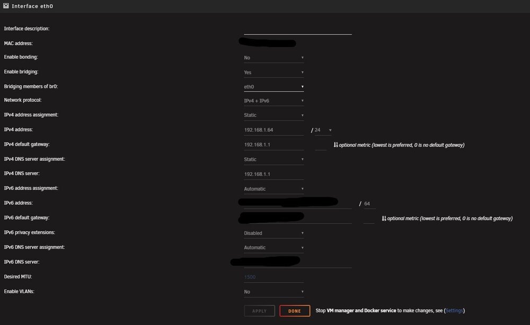Click the IPv4 default gateway field
The width and height of the screenshot is (530, 325).
pyautogui.click(x=274, y=145)
